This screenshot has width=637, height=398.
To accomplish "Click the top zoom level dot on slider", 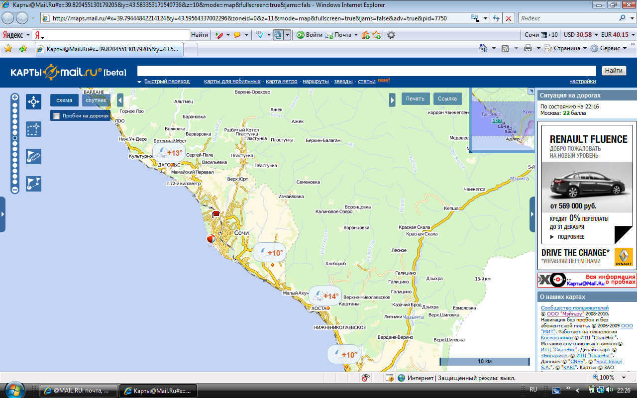I will (15, 105).
